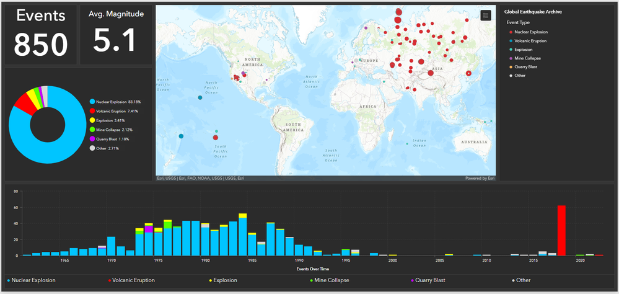Click Other in map legend panel
Viewport: 619px width, 294px height.
(517, 76)
